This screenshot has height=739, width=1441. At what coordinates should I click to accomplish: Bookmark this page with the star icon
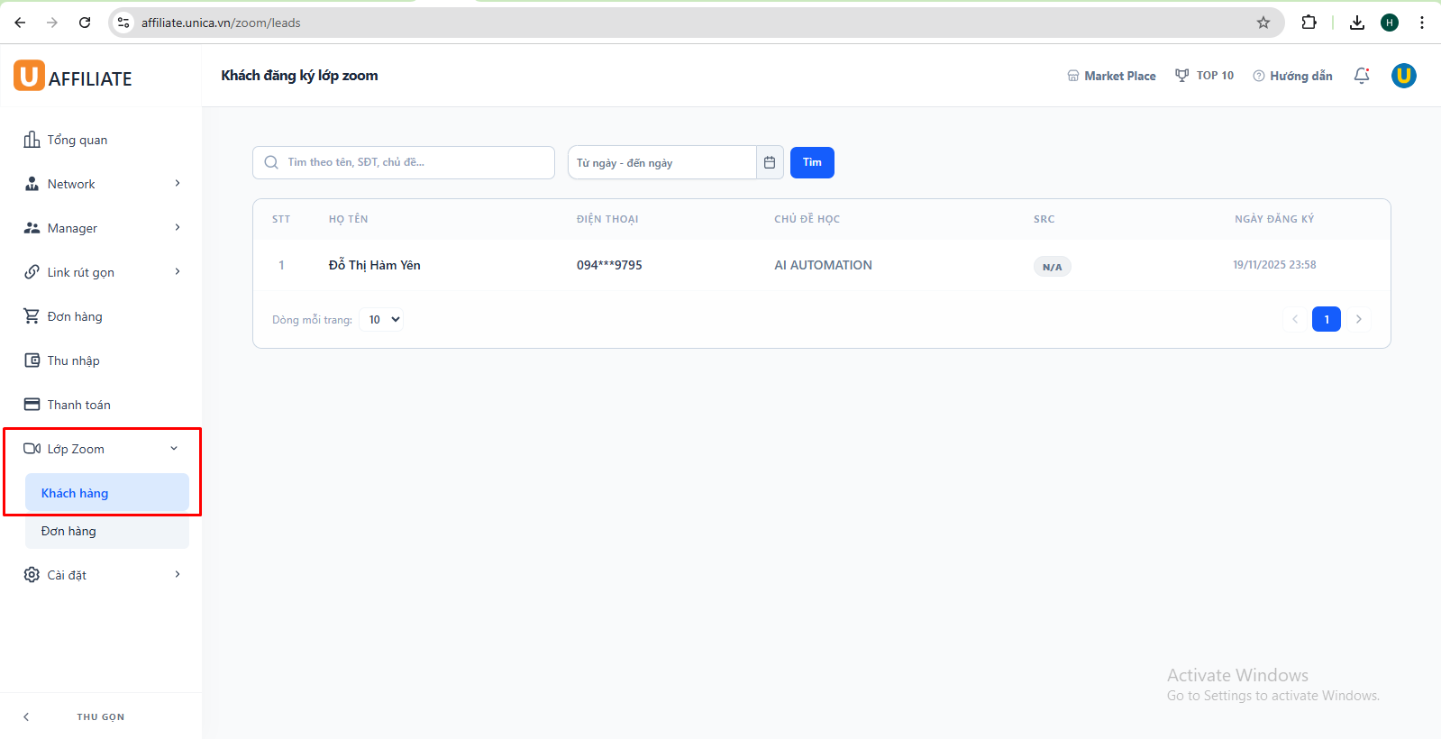[x=1263, y=23]
